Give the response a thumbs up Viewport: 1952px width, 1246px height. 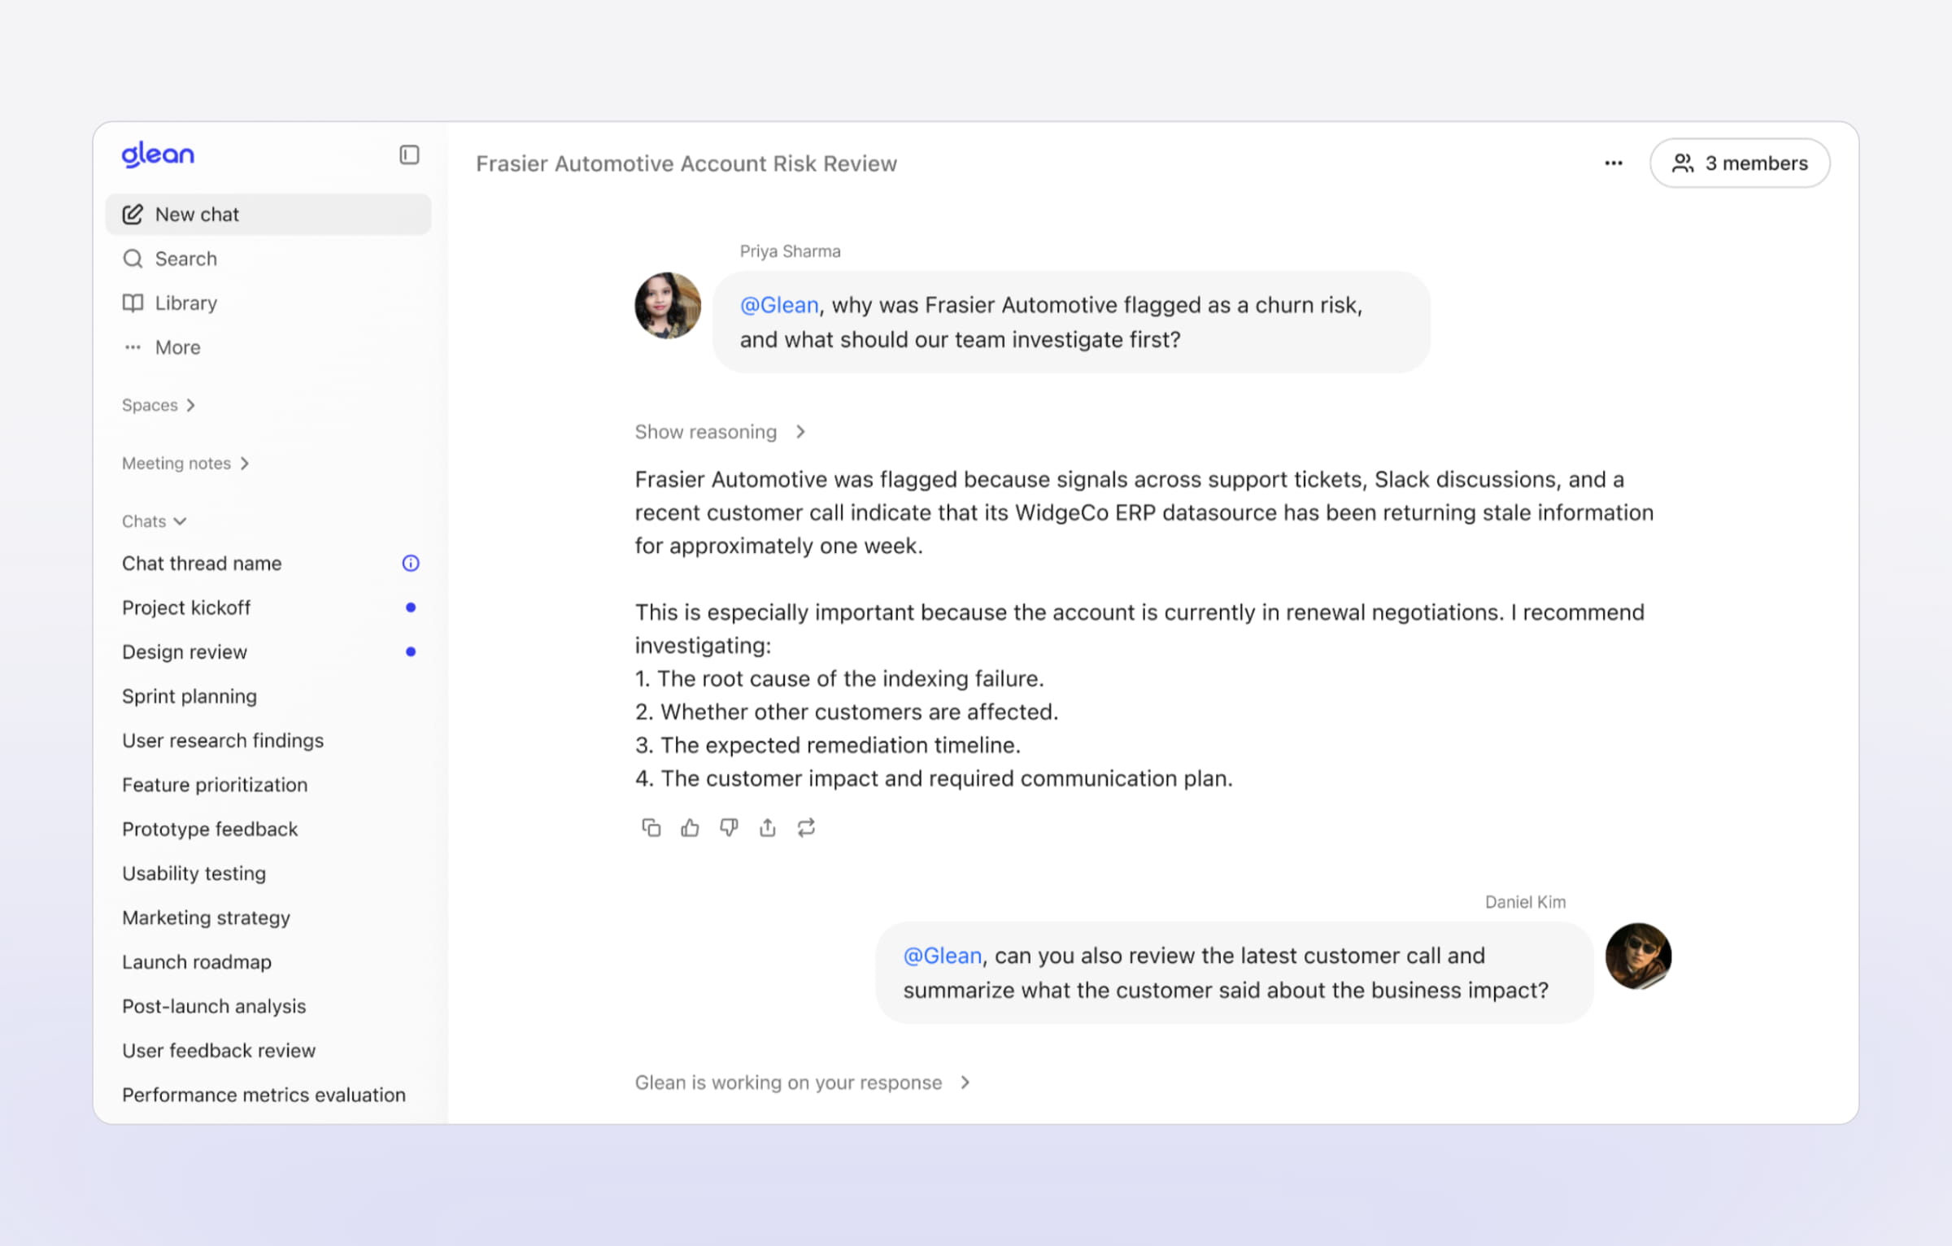(690, 828)
